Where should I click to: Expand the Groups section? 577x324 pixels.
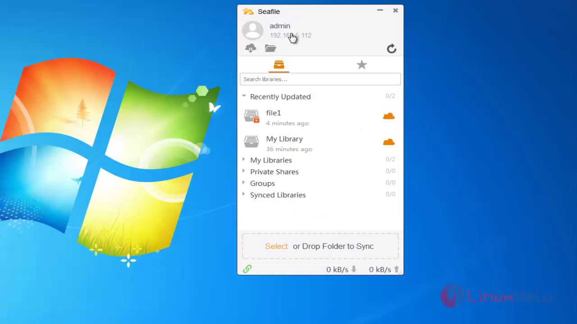[x=243, y=183]
